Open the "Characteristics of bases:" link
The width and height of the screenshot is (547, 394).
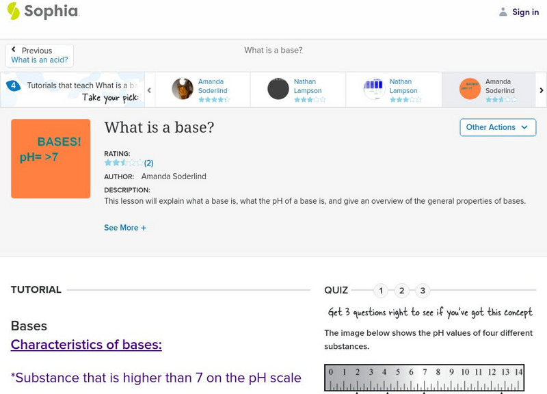pyautogui.click(x=86, y=344)
